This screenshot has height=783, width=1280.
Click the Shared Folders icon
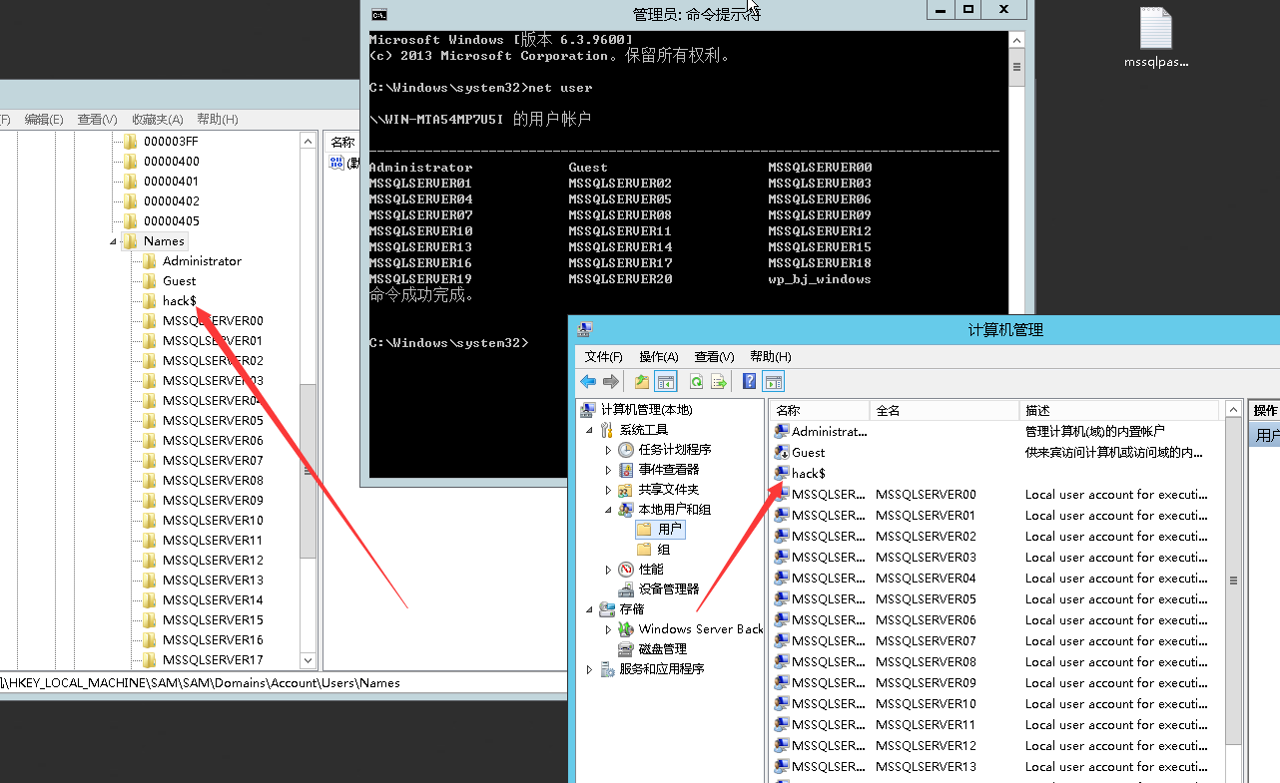tap(626, 490)
